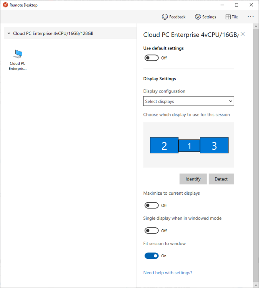Click the scrollbar down arrow

pos(256,285)
